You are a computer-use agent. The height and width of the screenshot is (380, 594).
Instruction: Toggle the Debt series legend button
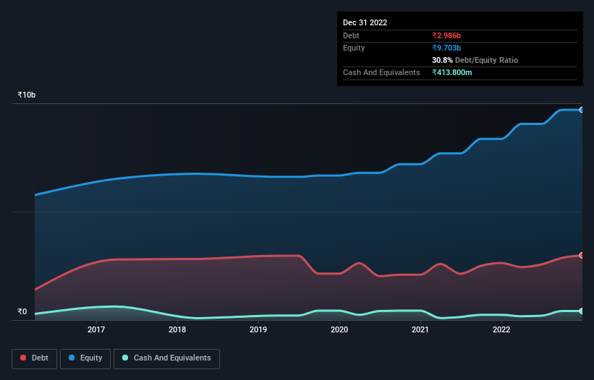click(34, 358)
